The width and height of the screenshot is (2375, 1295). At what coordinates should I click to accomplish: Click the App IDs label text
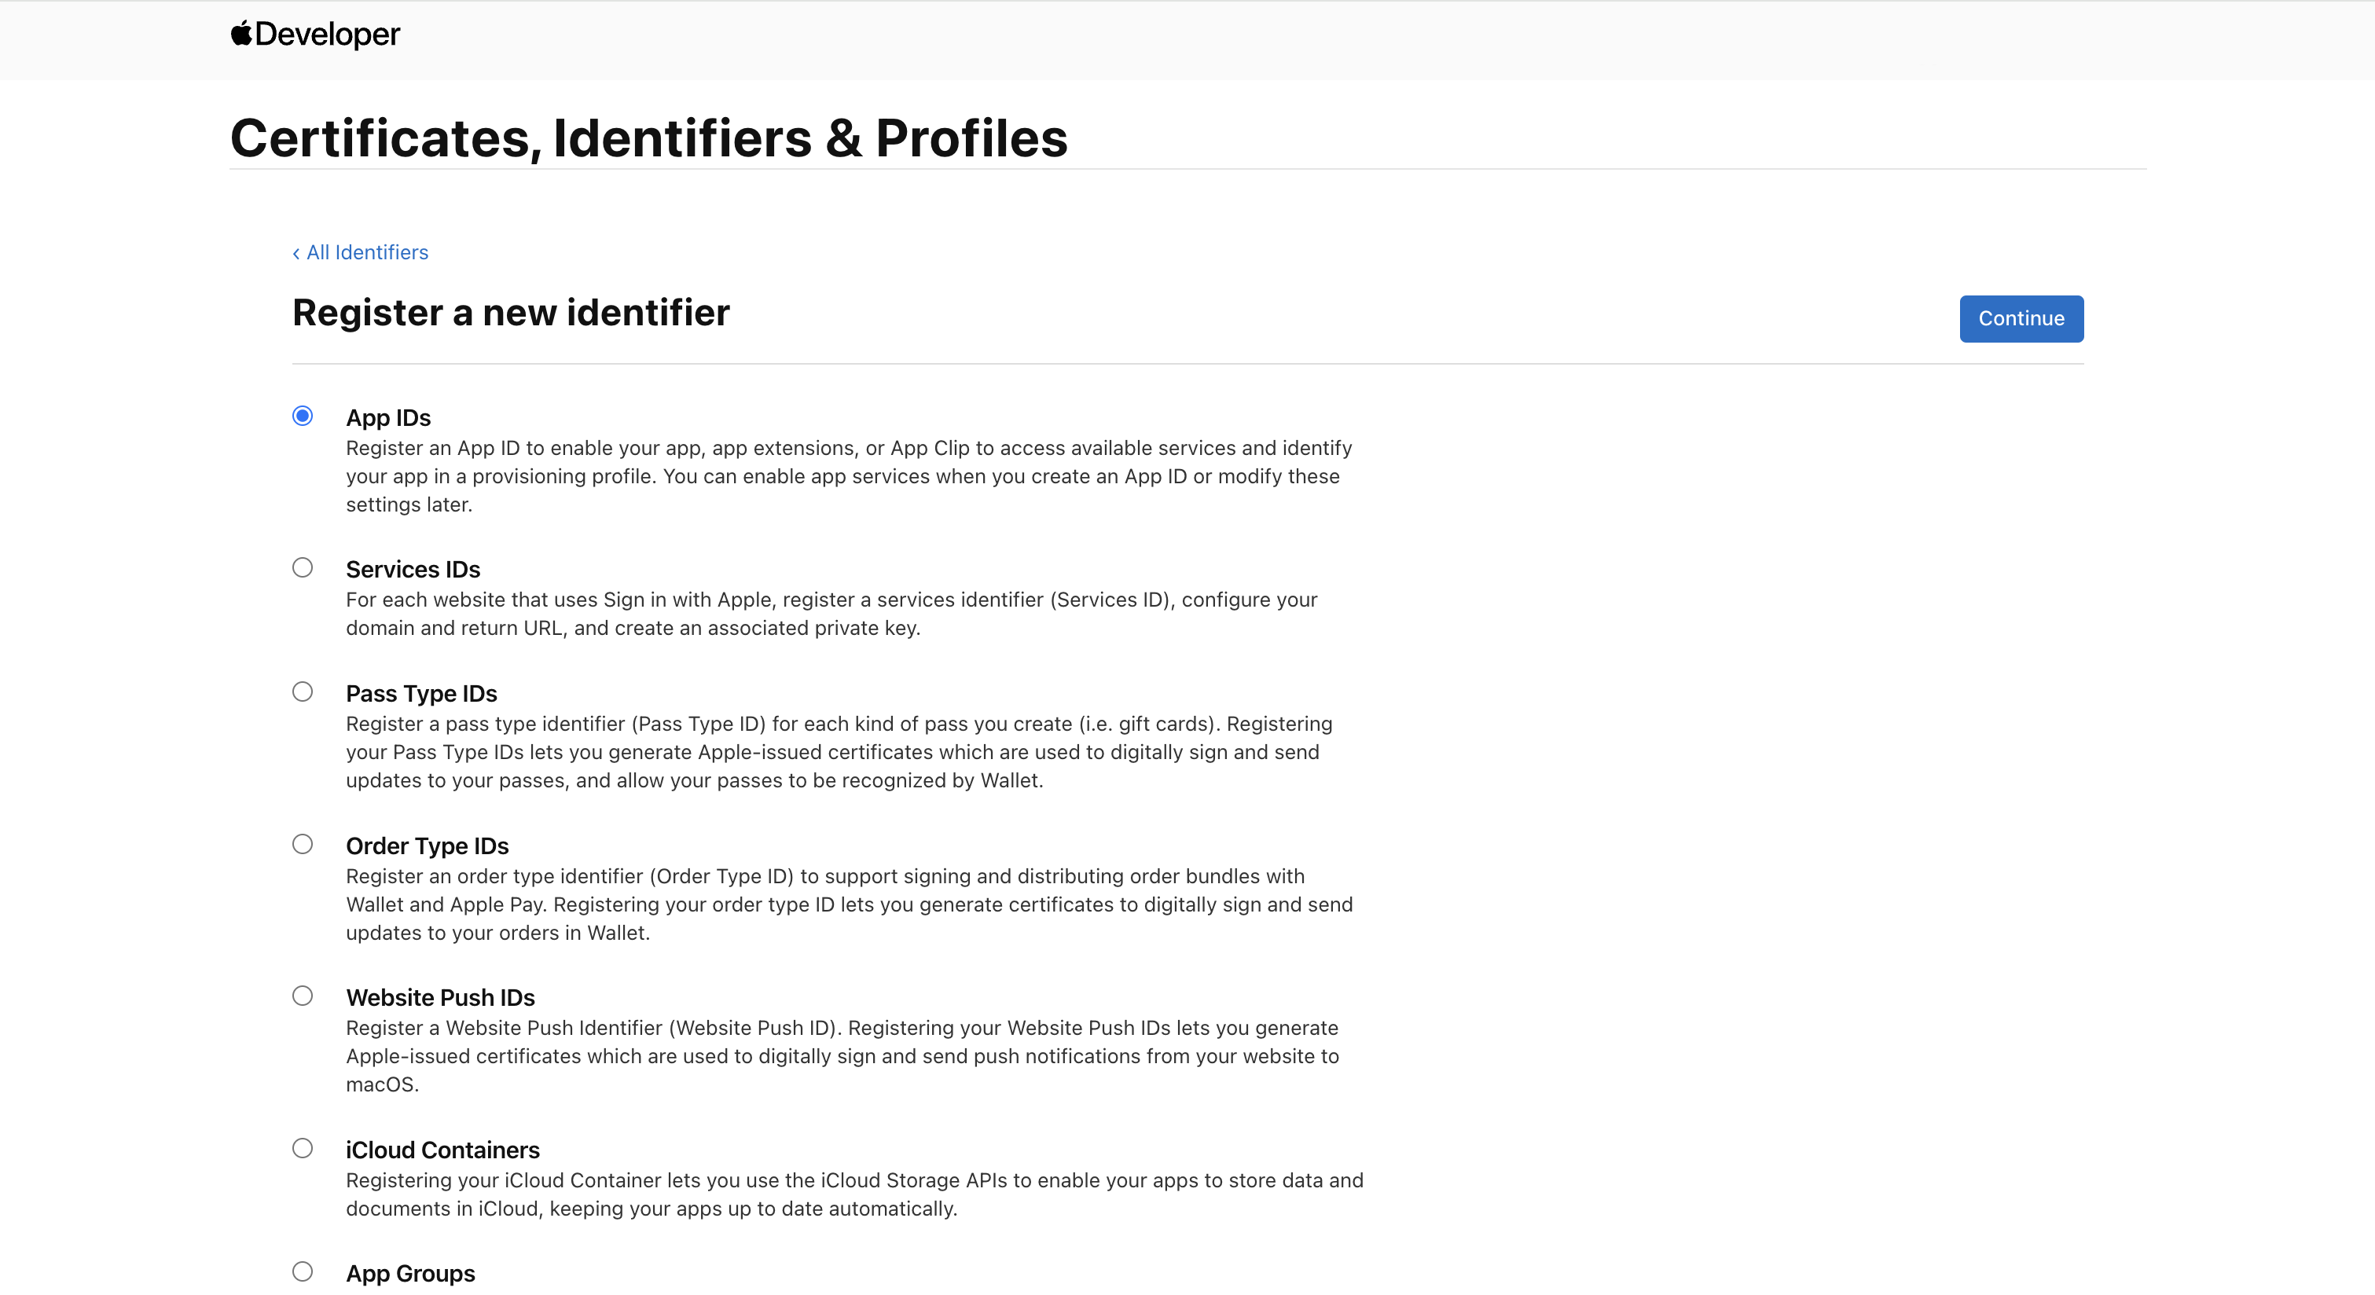pyautogui.click(x=388, y=417)
